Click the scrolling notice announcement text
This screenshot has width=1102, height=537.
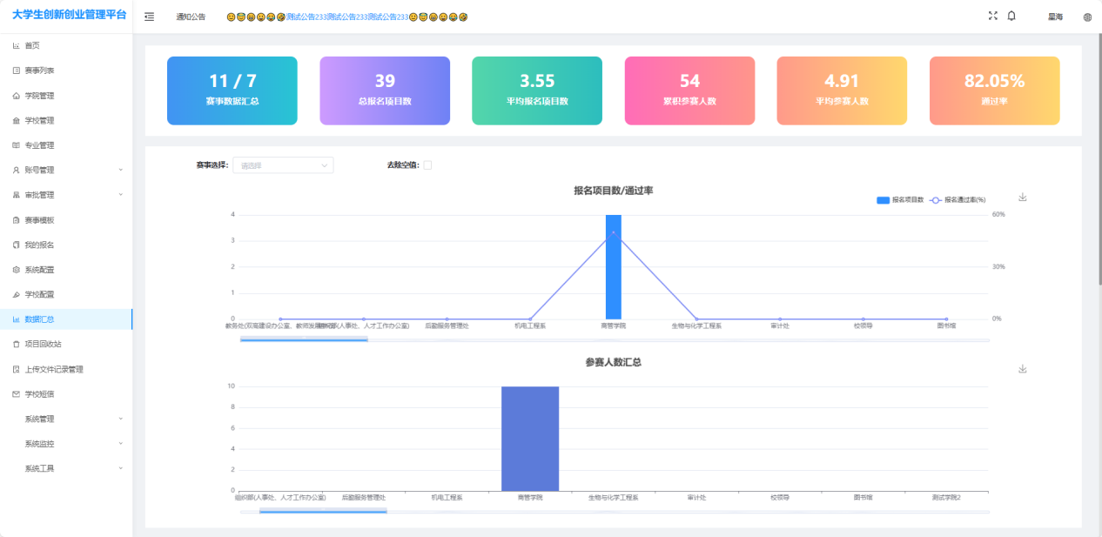(x=347, y=17)
